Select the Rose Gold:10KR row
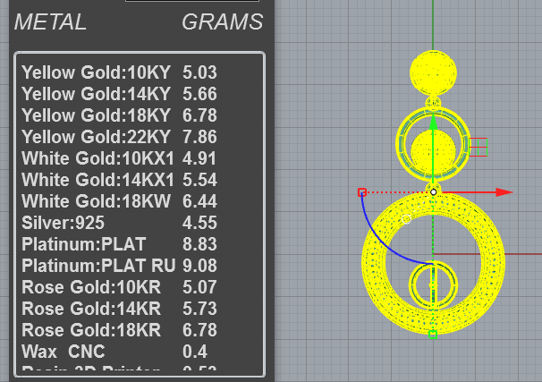Viewport: 542px width, 382px height. click(119, 287)
